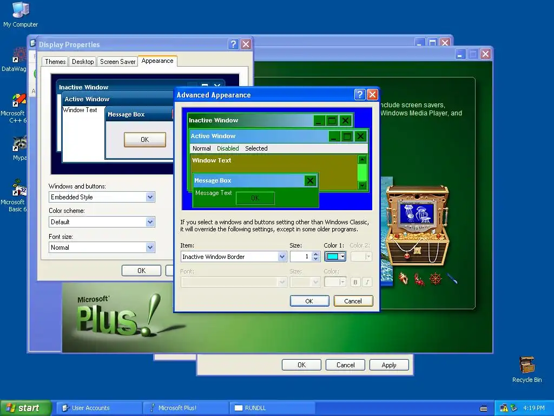The width and height of the screenshot is (554, 416).
Task: Switch to Microsoft Plus! taskbar button
Action: click(x=186, y=408)
